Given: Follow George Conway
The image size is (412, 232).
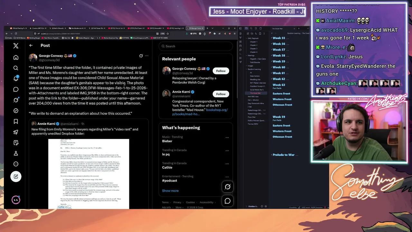Looking at the screenshot, I should coord(221,71).
